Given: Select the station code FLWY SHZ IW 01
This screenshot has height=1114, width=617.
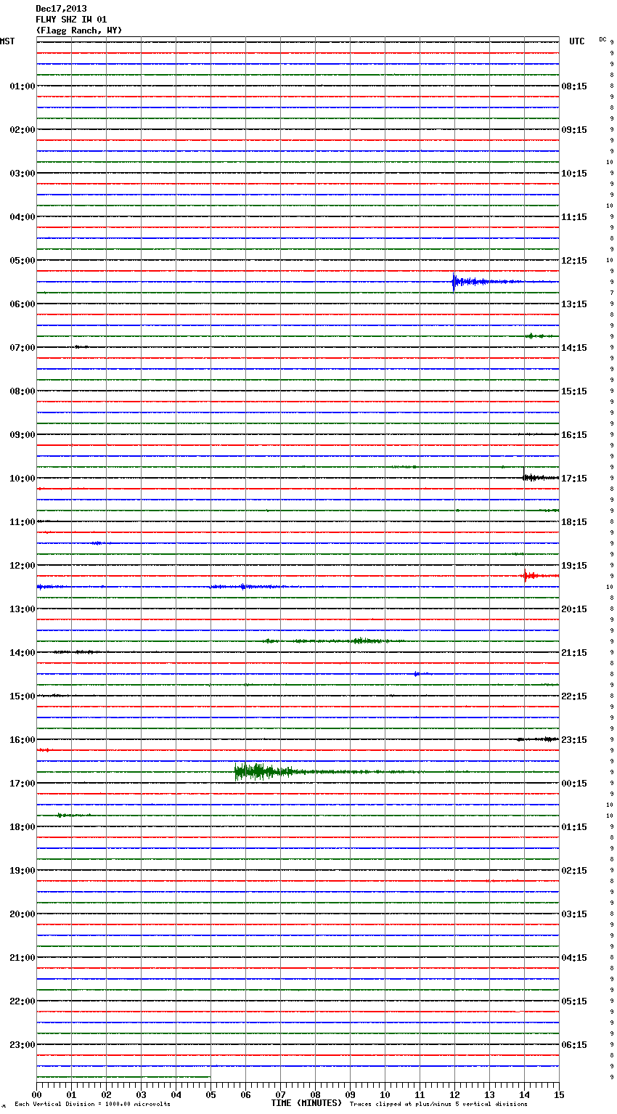Looking at the screenshot, I should (x=71, y=20).
